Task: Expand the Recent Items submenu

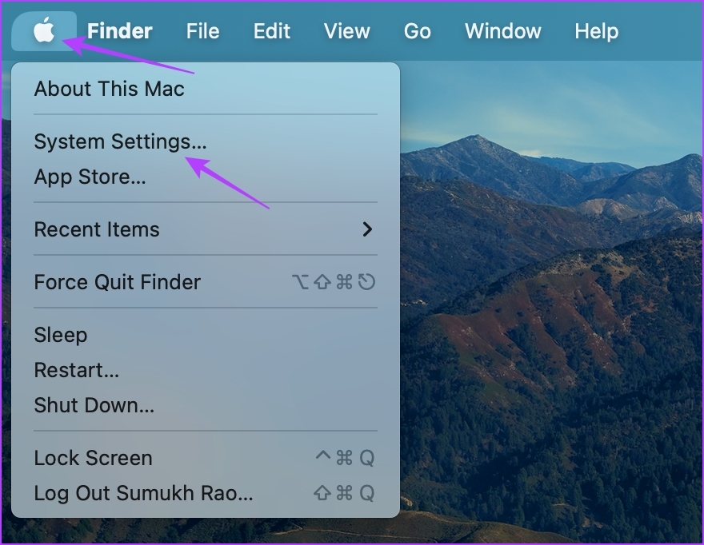Action: pyautogui.click(x=97, y=229)
